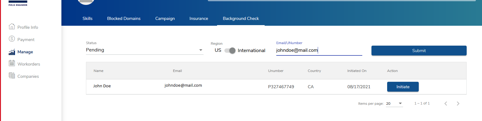This screenshot has width=482, height=121.
Task: Click the Unumber column header
Action: point(276,71)
